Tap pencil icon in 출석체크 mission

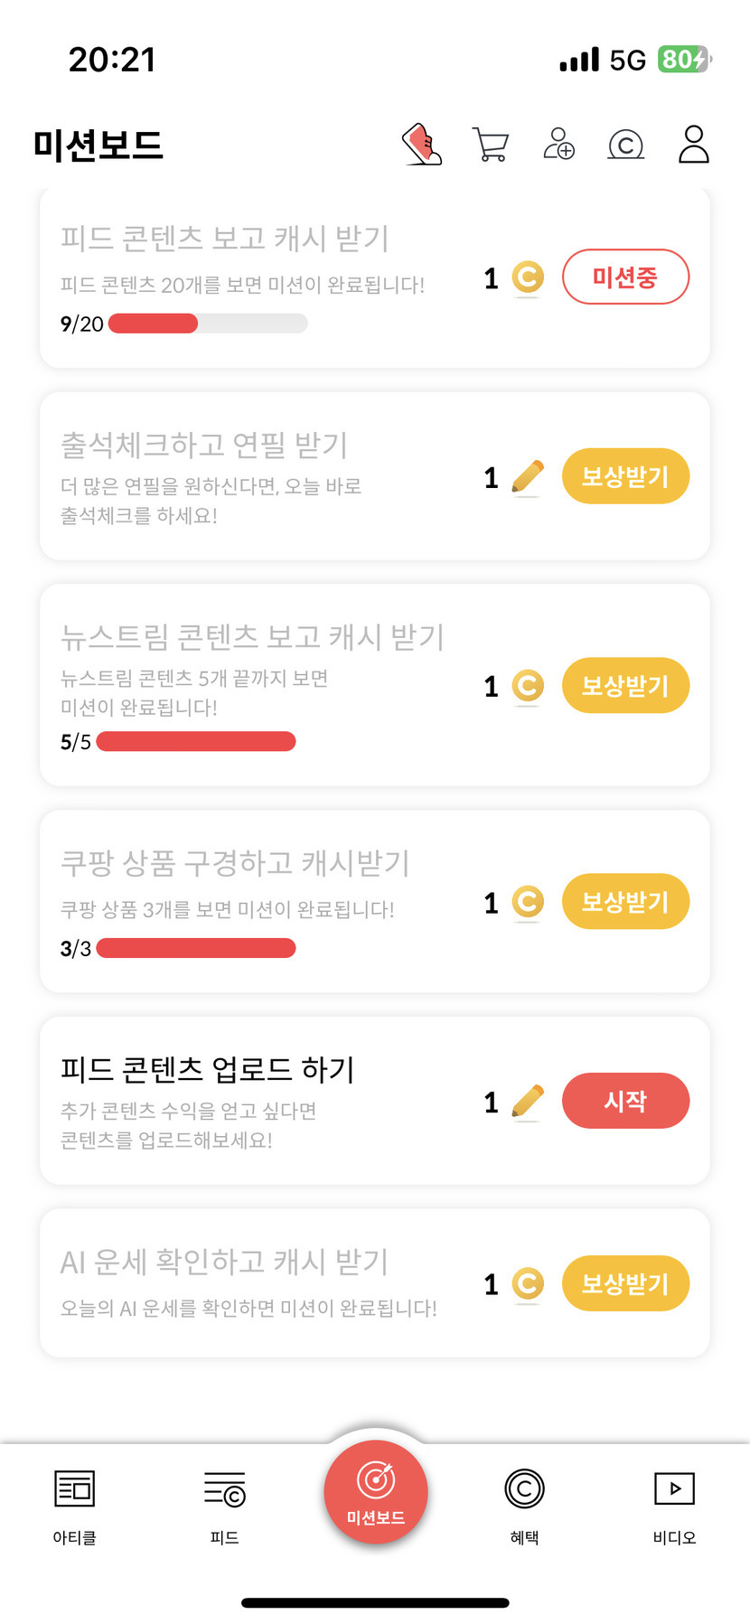(528, 477)
